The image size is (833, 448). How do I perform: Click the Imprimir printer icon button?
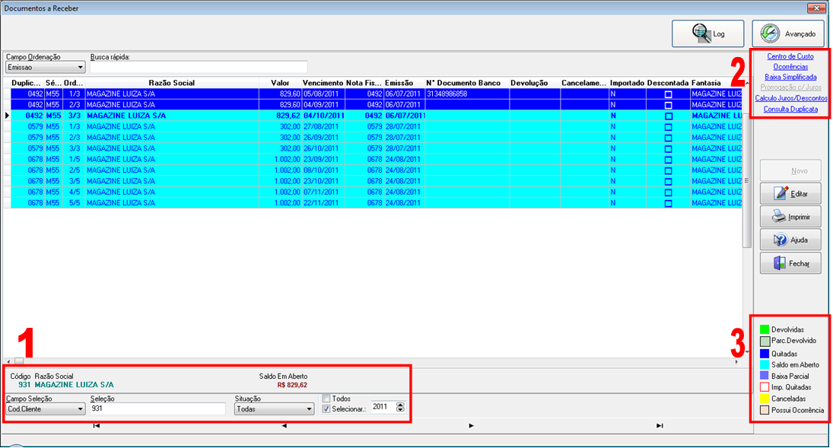coord(790,217)
